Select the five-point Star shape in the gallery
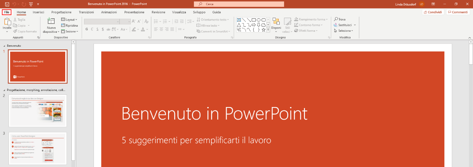The image size is (473, 167). pos(263,29)
